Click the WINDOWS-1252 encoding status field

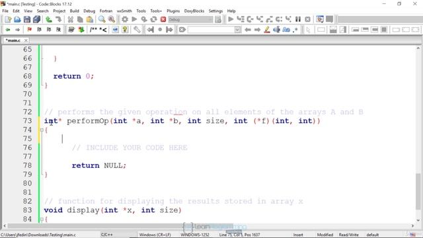195,235
